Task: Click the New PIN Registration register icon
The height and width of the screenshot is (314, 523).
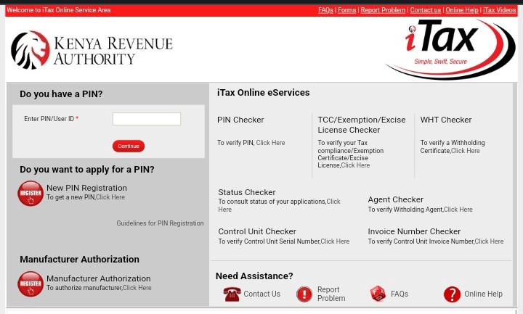Action: [31, 194]
